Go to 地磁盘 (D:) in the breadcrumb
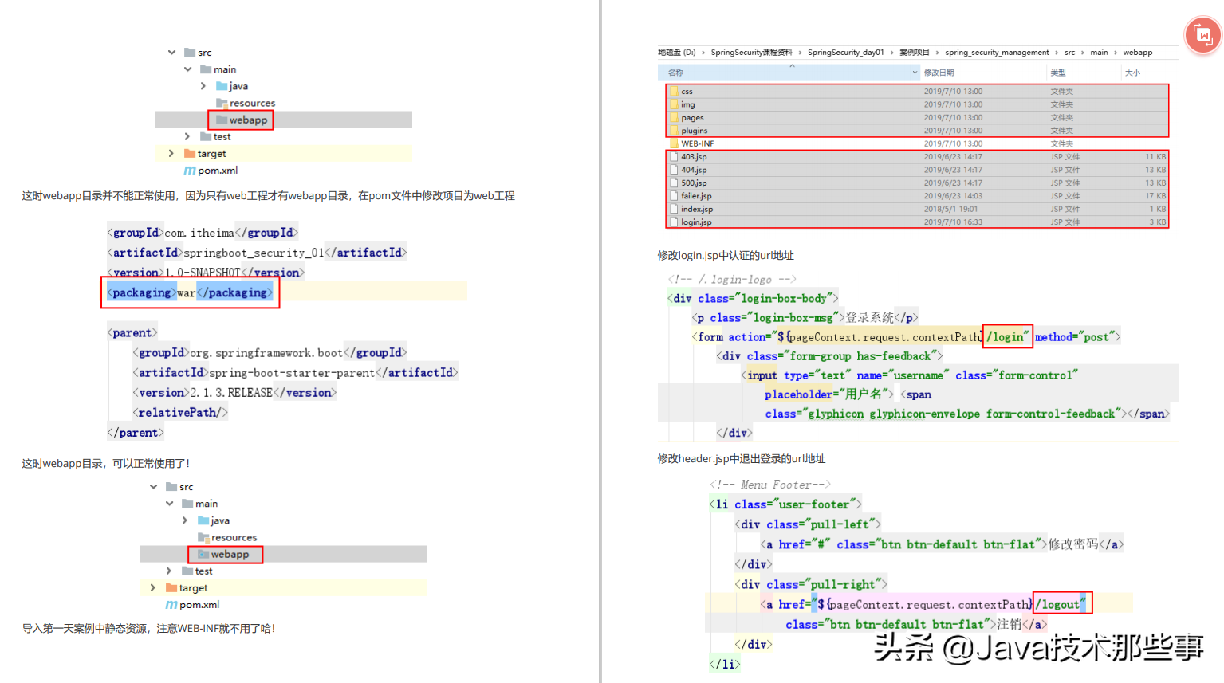Image resolution: width=1224 pixels, height=683 pixels. pos(676,53)
